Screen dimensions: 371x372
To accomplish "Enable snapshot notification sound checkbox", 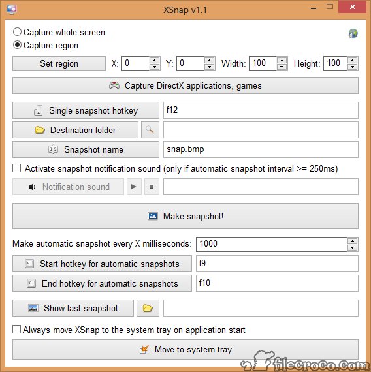I will [x=16, y=168].
